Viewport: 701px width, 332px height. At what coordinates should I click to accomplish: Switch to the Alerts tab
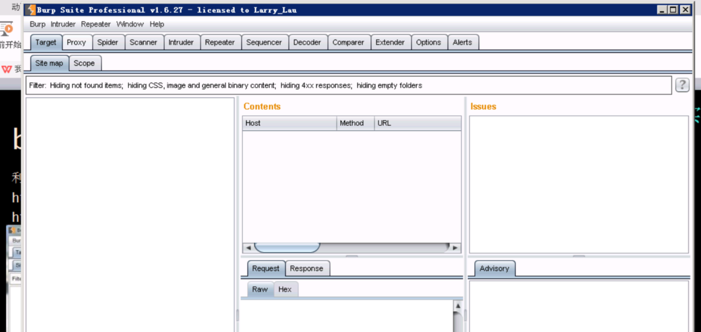tap(462, 42)
